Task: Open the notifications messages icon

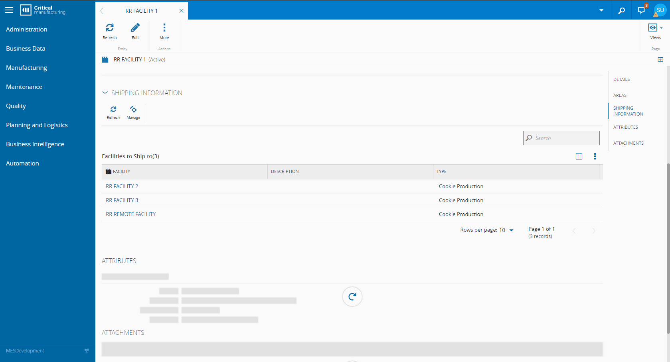Action: tap(641, 10)
